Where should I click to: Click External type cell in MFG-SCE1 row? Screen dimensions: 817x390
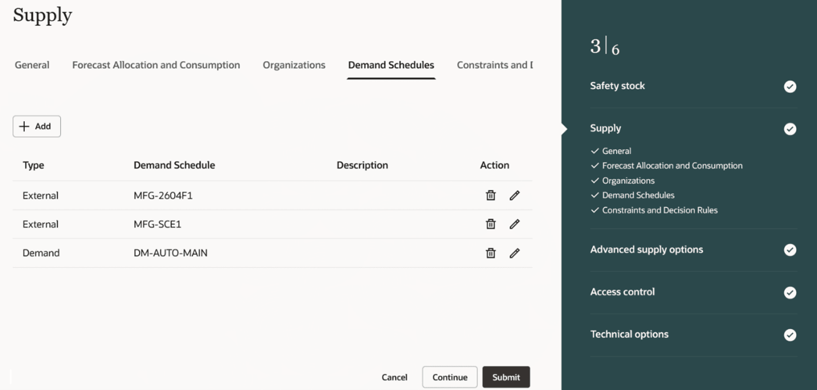tap(40, 224)
